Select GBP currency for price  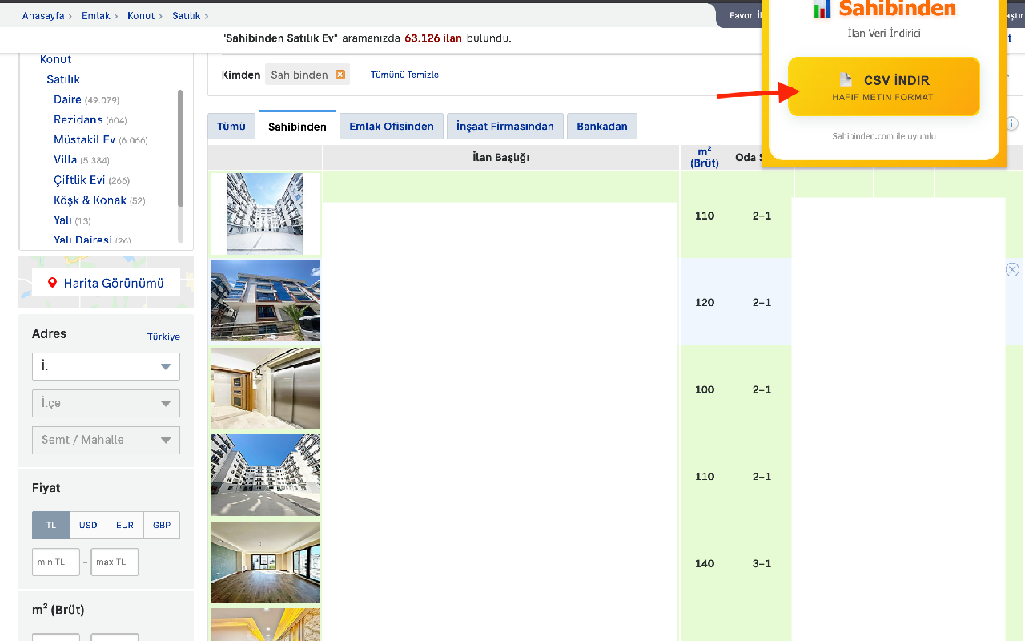pos(162,526)
